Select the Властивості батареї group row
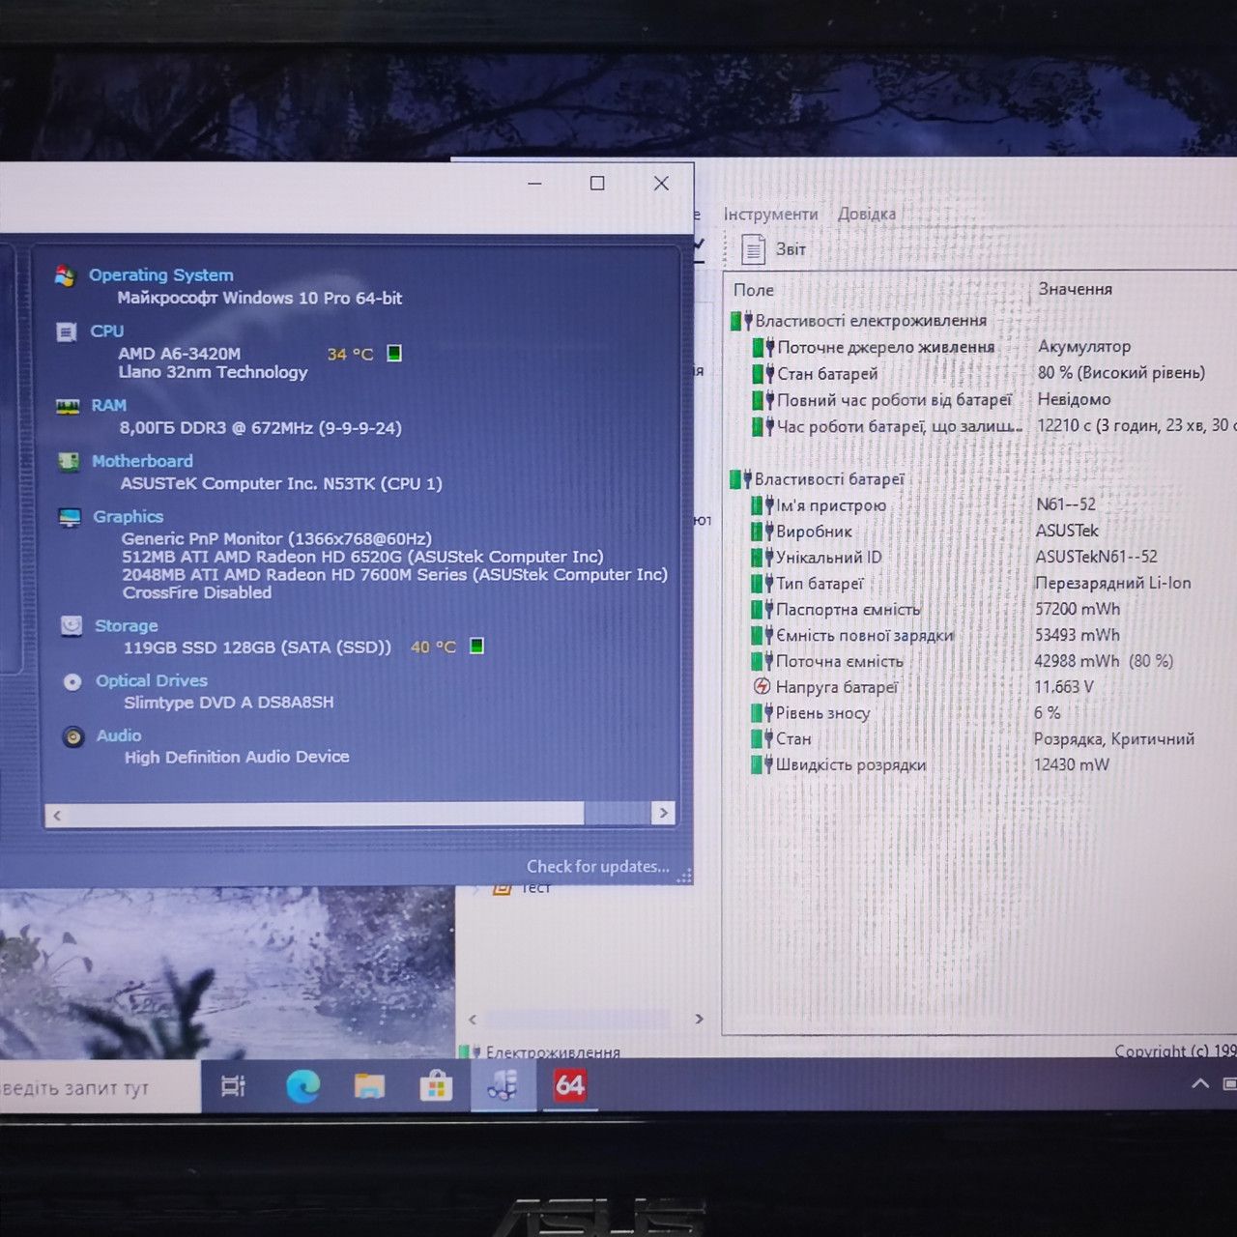This screenshot has width=1237, height=1237. tap(818, 478)
